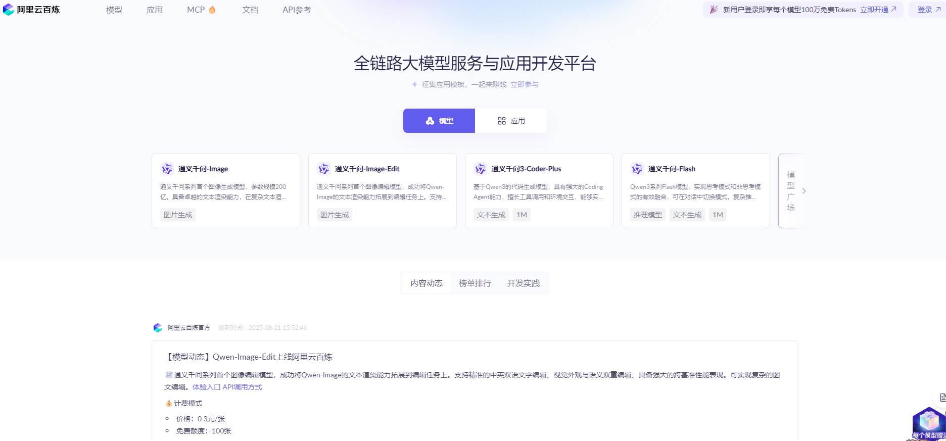Open the 通义千问-Flash card title
The width and height of the screenshot is (946, 441).
672,169
